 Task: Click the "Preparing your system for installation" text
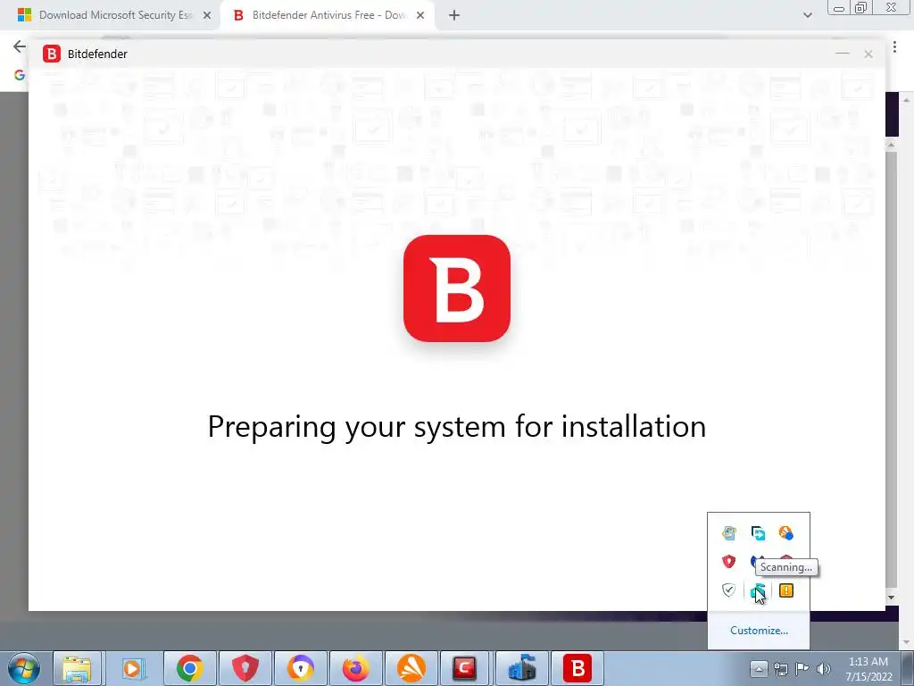[456, 426]
